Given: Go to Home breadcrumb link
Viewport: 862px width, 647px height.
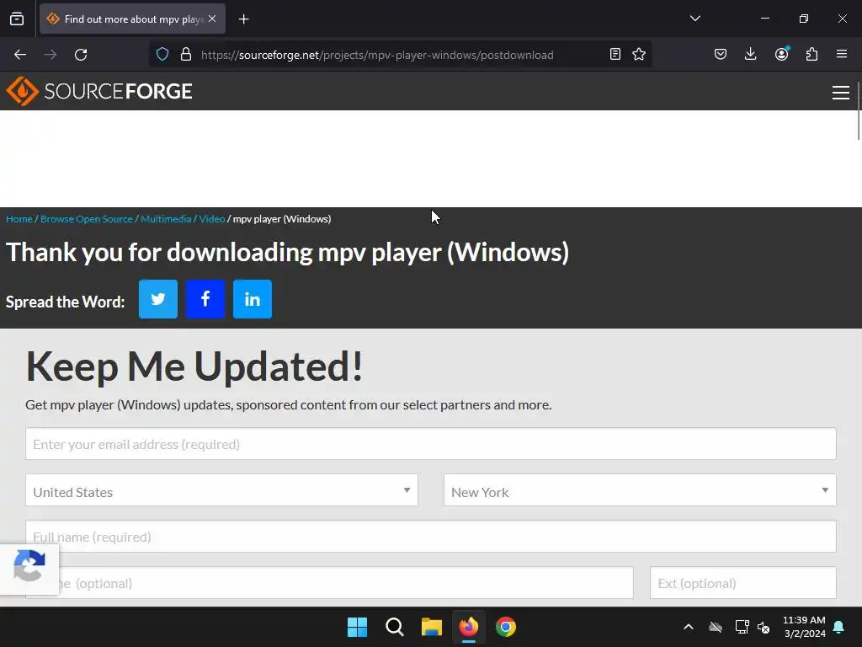Looking at the screenshot, I should tap(19, 219).
